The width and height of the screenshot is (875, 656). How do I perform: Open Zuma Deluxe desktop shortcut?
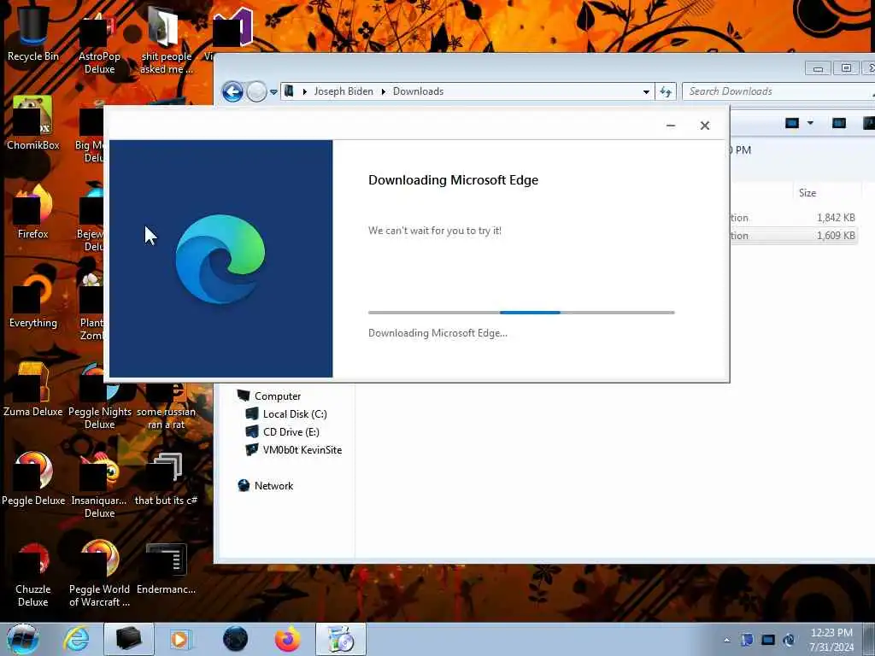[x=33, y=390]
